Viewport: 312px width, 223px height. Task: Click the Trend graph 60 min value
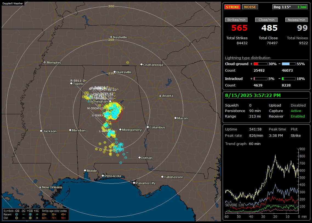click(254, 144)
